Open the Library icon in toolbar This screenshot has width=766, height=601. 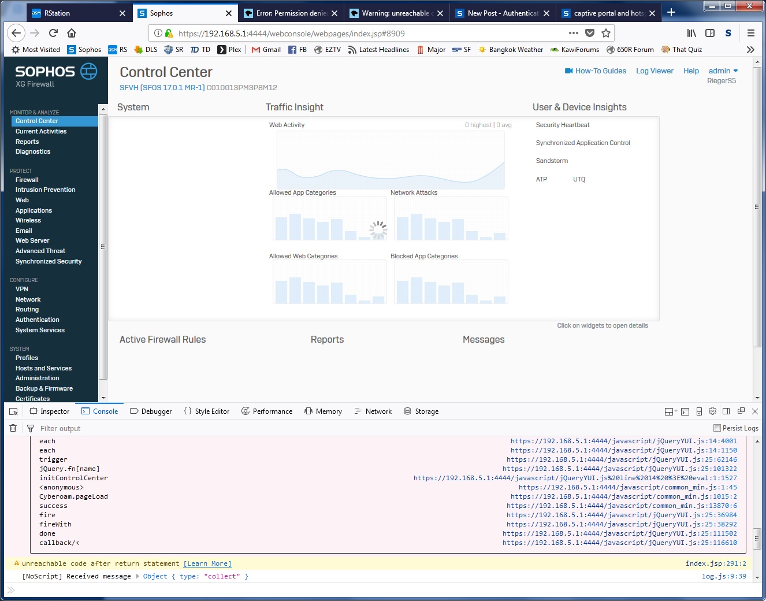pos(691,33)
